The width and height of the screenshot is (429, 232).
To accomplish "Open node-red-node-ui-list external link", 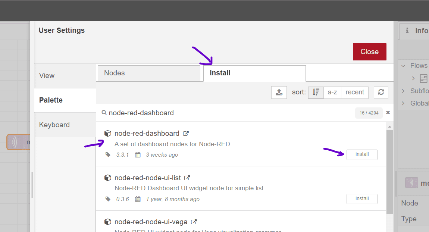I will (187, 178).
